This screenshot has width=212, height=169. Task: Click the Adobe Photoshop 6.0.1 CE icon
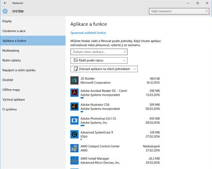[74, 121]
